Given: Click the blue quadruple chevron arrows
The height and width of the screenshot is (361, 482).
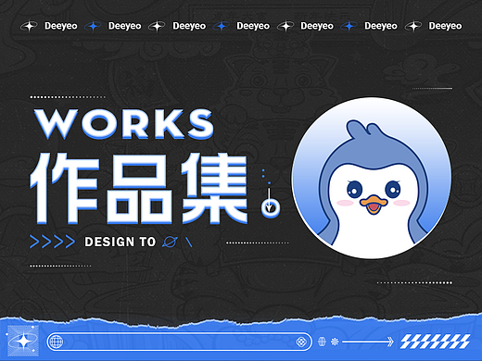Looking at the screenshot, I should [52, 242].
